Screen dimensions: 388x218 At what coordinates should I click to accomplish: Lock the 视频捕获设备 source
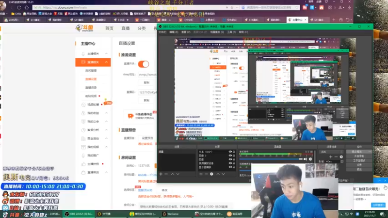[234, 163]
